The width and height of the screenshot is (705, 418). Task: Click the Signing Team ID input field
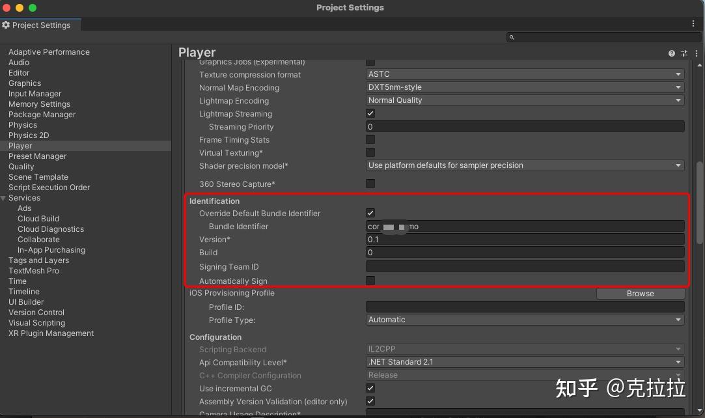pyautogui.click(x=525, y=266)
